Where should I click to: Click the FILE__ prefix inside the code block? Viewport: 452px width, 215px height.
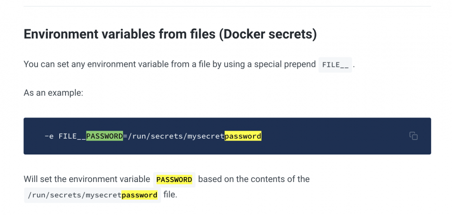click(x=72, y=136)
